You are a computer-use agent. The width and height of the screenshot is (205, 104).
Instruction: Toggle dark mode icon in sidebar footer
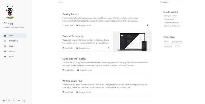[x=4, y=100]
